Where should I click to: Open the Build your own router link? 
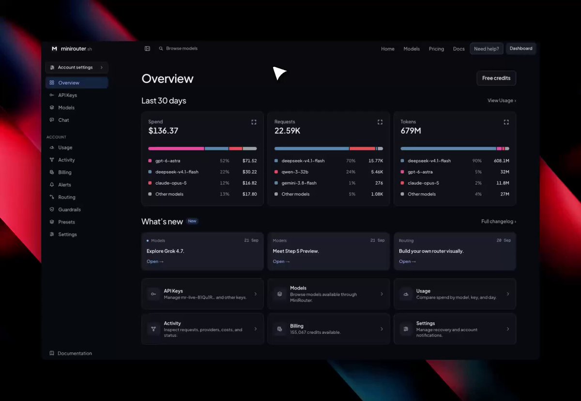[x=407, y=262]
